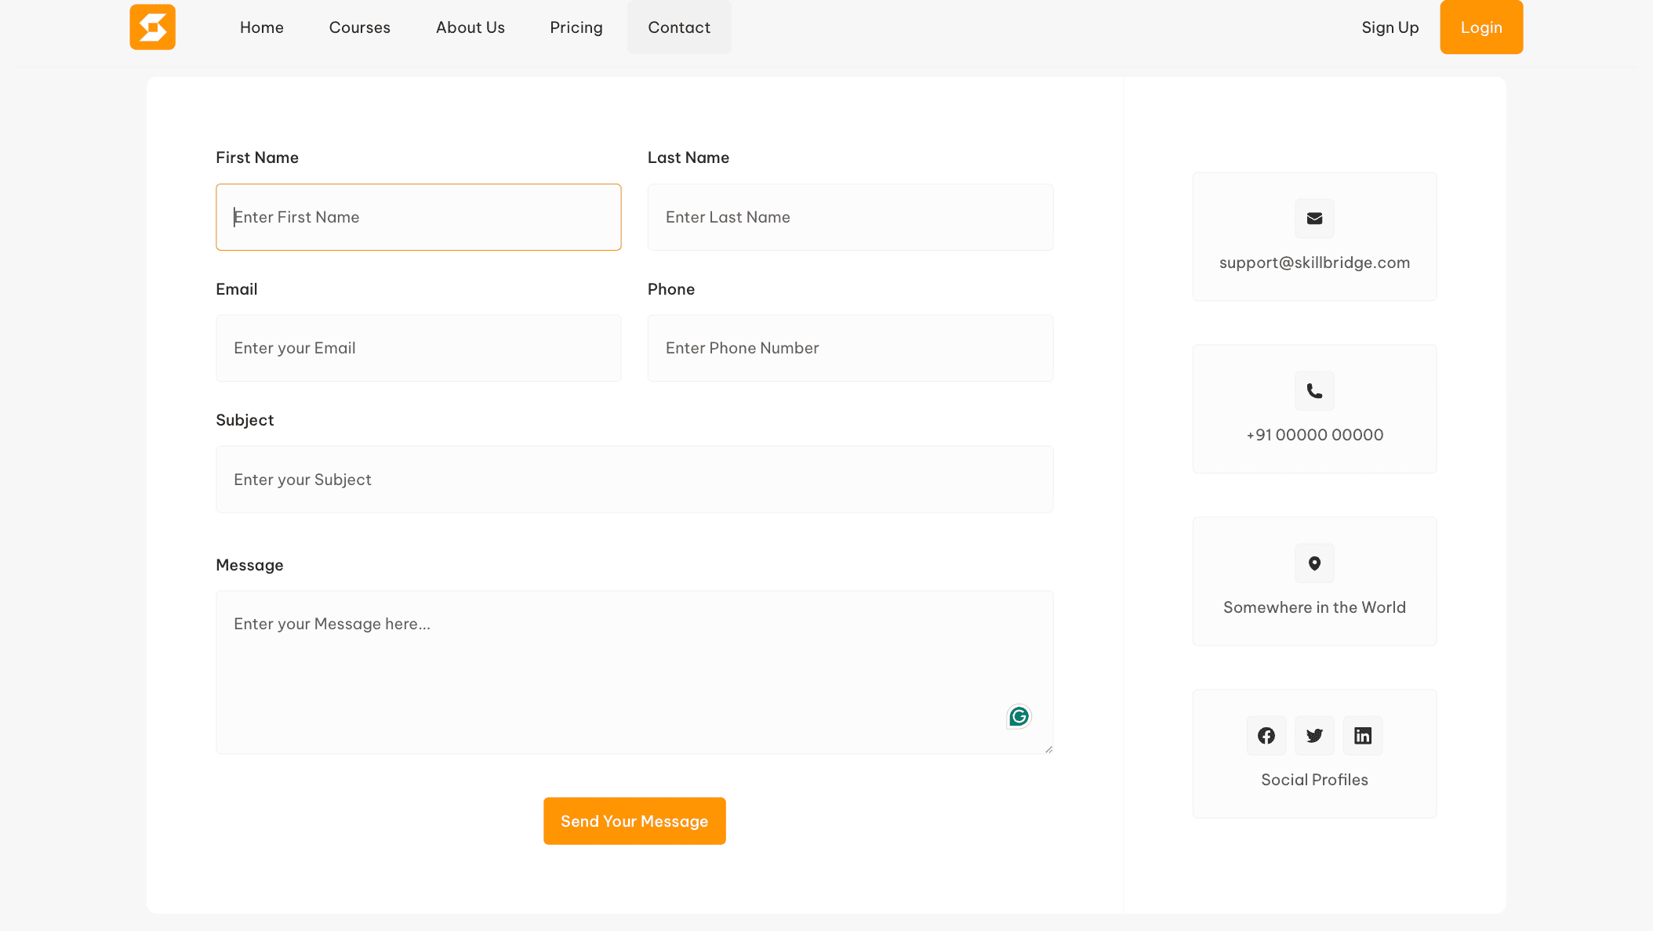This screenshot has width=1653, height=931.
Task: Select the Contact nav item
Action: pyautogui.click(x=679, y=27)
